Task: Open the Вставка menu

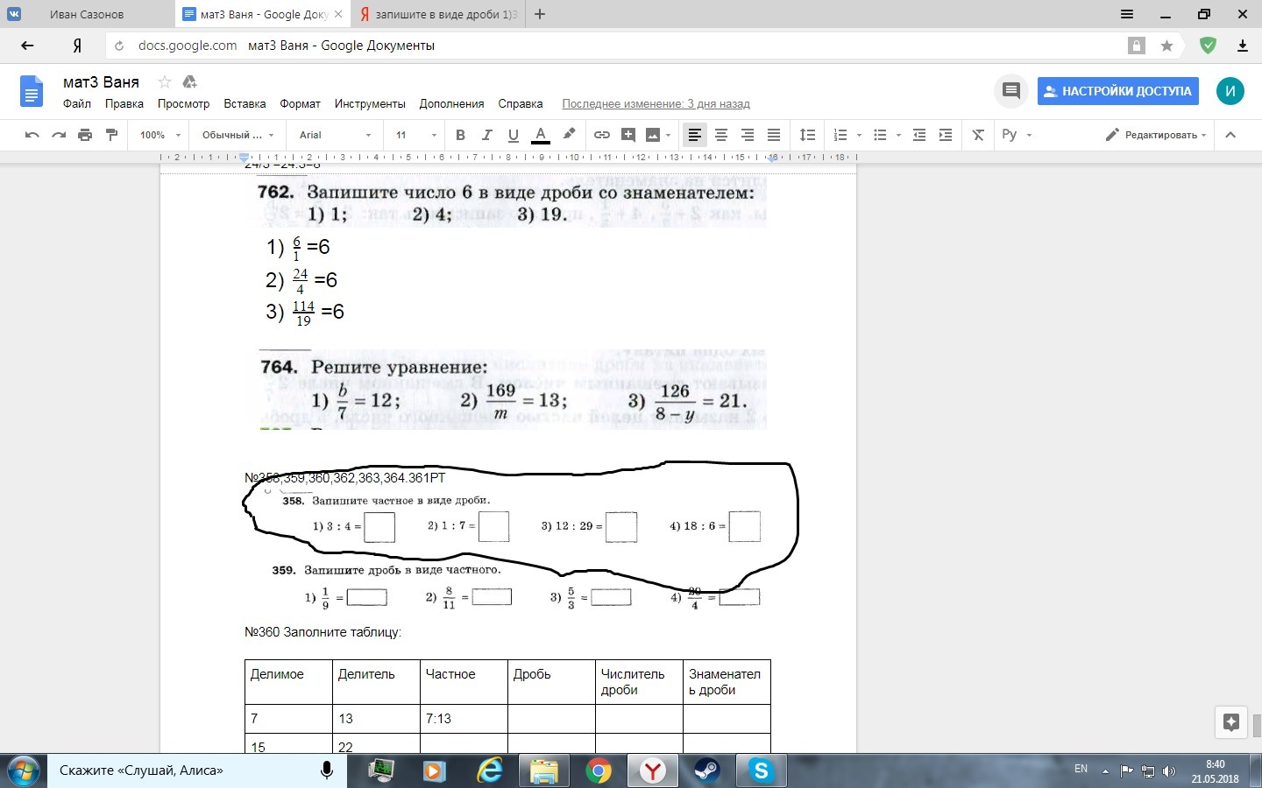Action: 245,103
